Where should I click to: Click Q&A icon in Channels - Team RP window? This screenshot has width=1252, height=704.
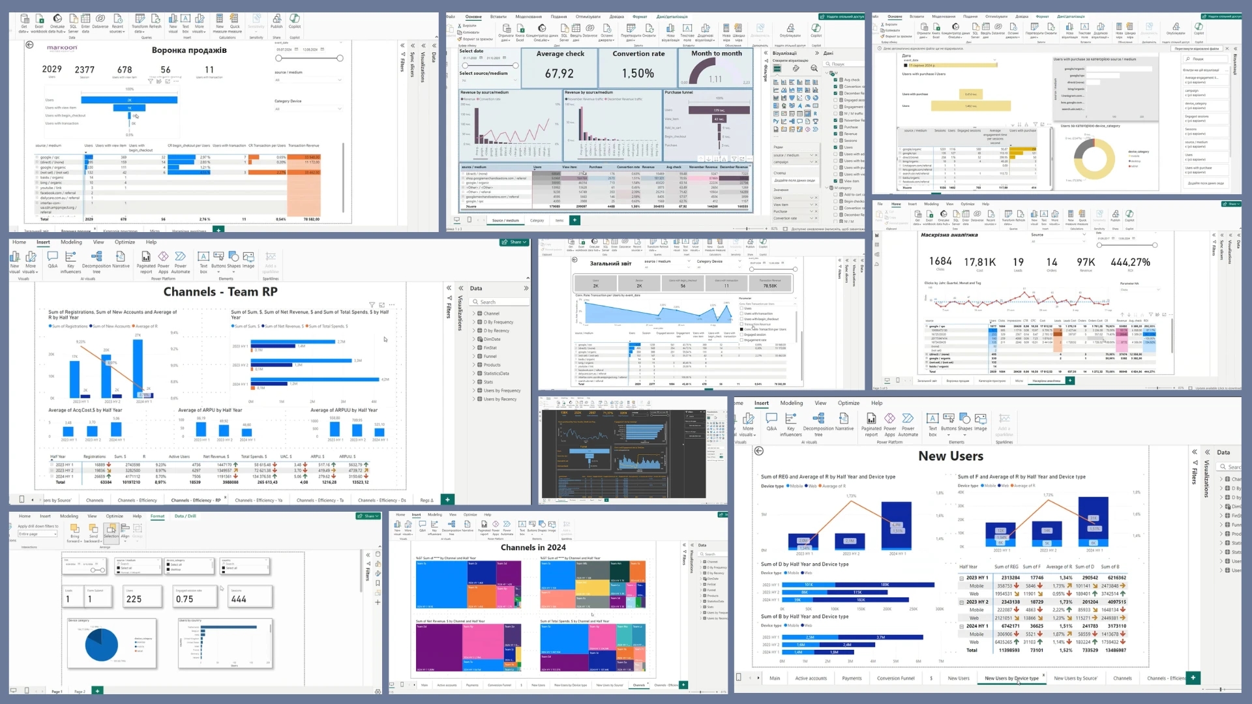53,256
